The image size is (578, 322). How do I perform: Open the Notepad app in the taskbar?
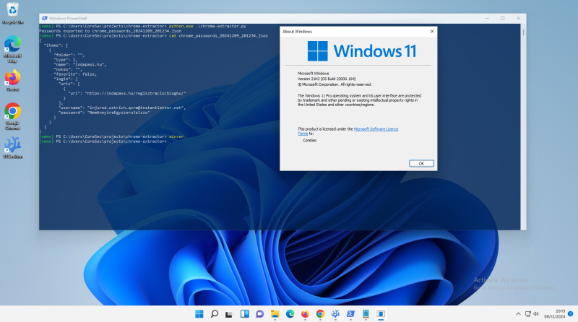point(366,314)
